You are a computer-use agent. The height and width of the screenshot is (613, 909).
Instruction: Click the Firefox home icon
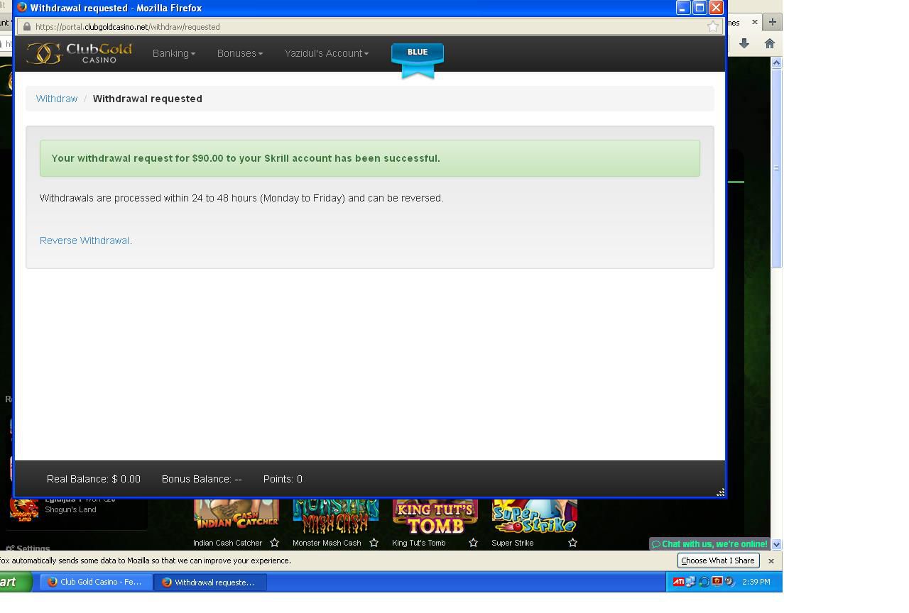coord(769,43)
